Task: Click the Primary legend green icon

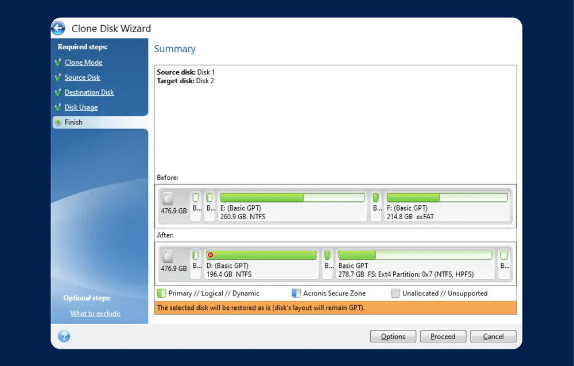Action: pyautogui.click(x=161, y=293)
